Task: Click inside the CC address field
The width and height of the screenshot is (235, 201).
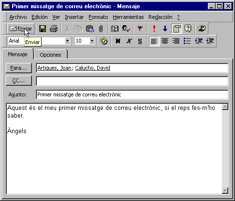Action: [132, 81]
